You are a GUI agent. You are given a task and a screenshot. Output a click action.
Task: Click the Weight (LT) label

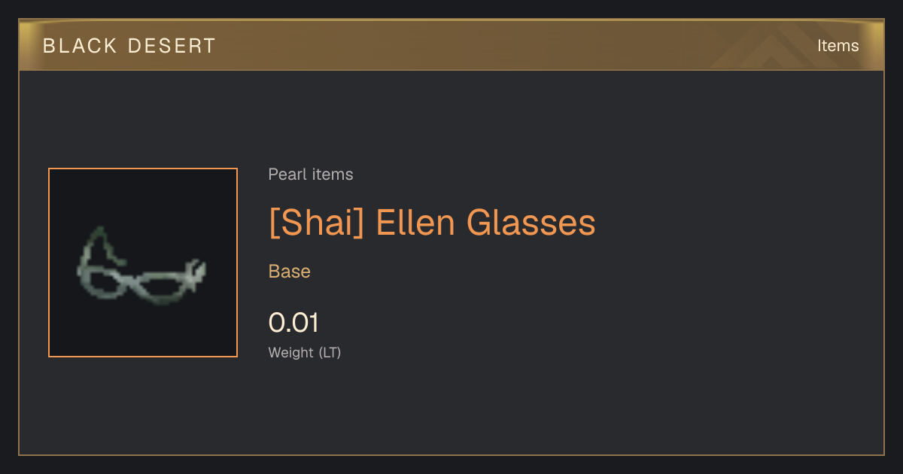pyautogui.click(x=305, y=352)
